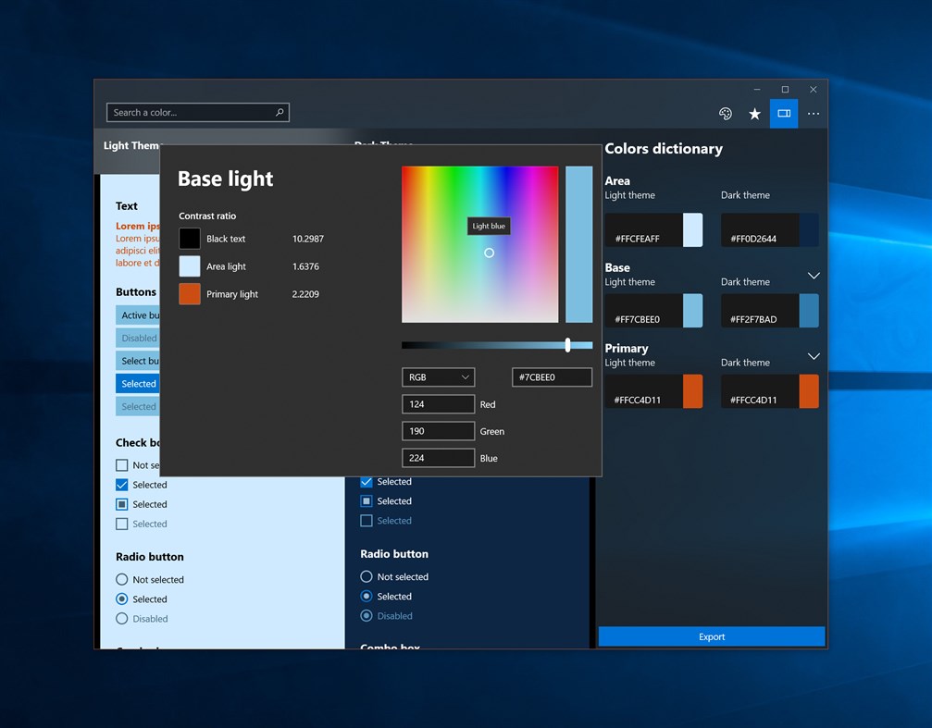Viewport: 932px width, 728px height.
Task: Click the partially selected checkbox
Action: [x=121, y=503]
